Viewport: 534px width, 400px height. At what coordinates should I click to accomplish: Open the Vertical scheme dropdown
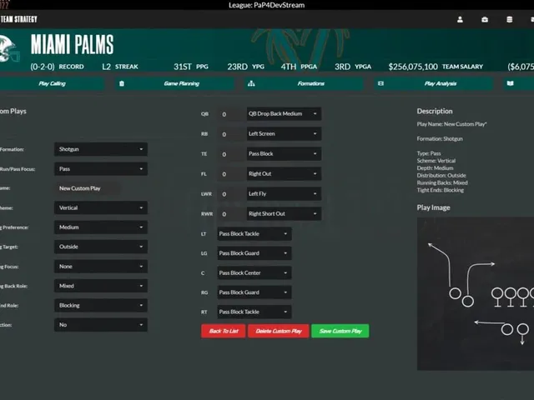point(101,207)
